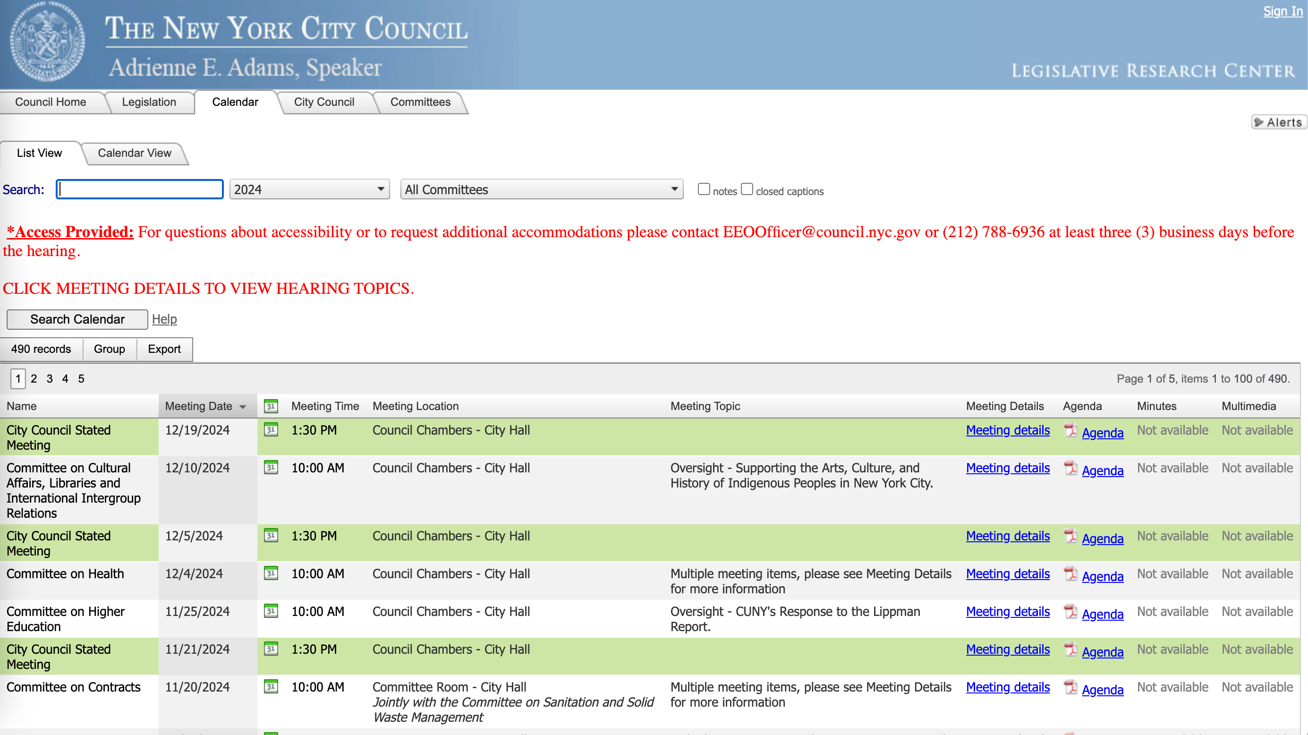Sort by Meeting Date column header
Screen dimensions: 1308x735
[x=198, y=406]
